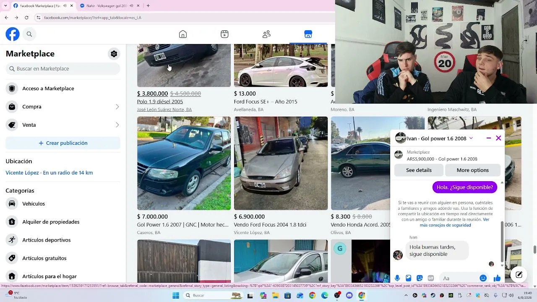Open the Ford Focus SE Año 2015 photo
Screen dimensions: 537x302
(281, 65)
